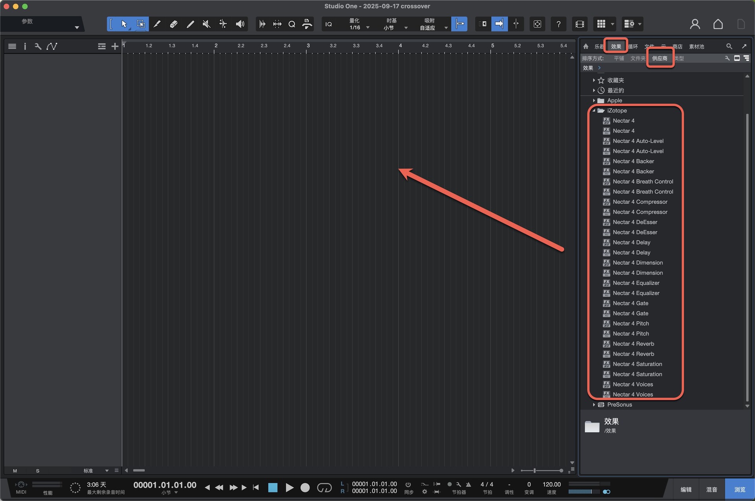The image size is (755, 501).
Task: Toggle the global Mute M button
Action: (x=15, y=471)
